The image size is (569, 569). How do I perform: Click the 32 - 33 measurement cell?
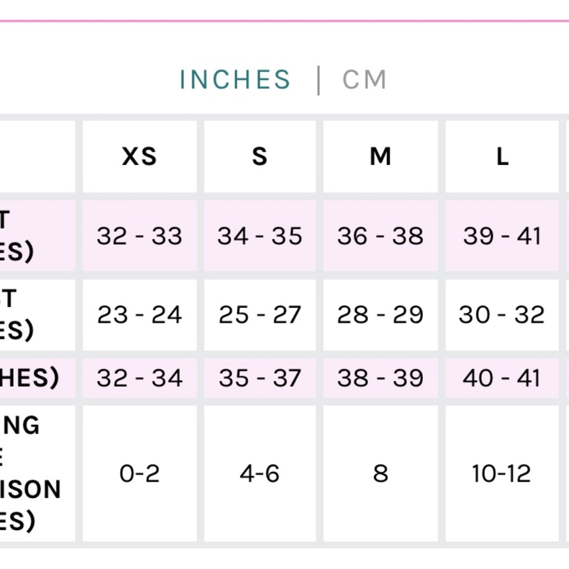pyautogui.click(x=139, y=236)
